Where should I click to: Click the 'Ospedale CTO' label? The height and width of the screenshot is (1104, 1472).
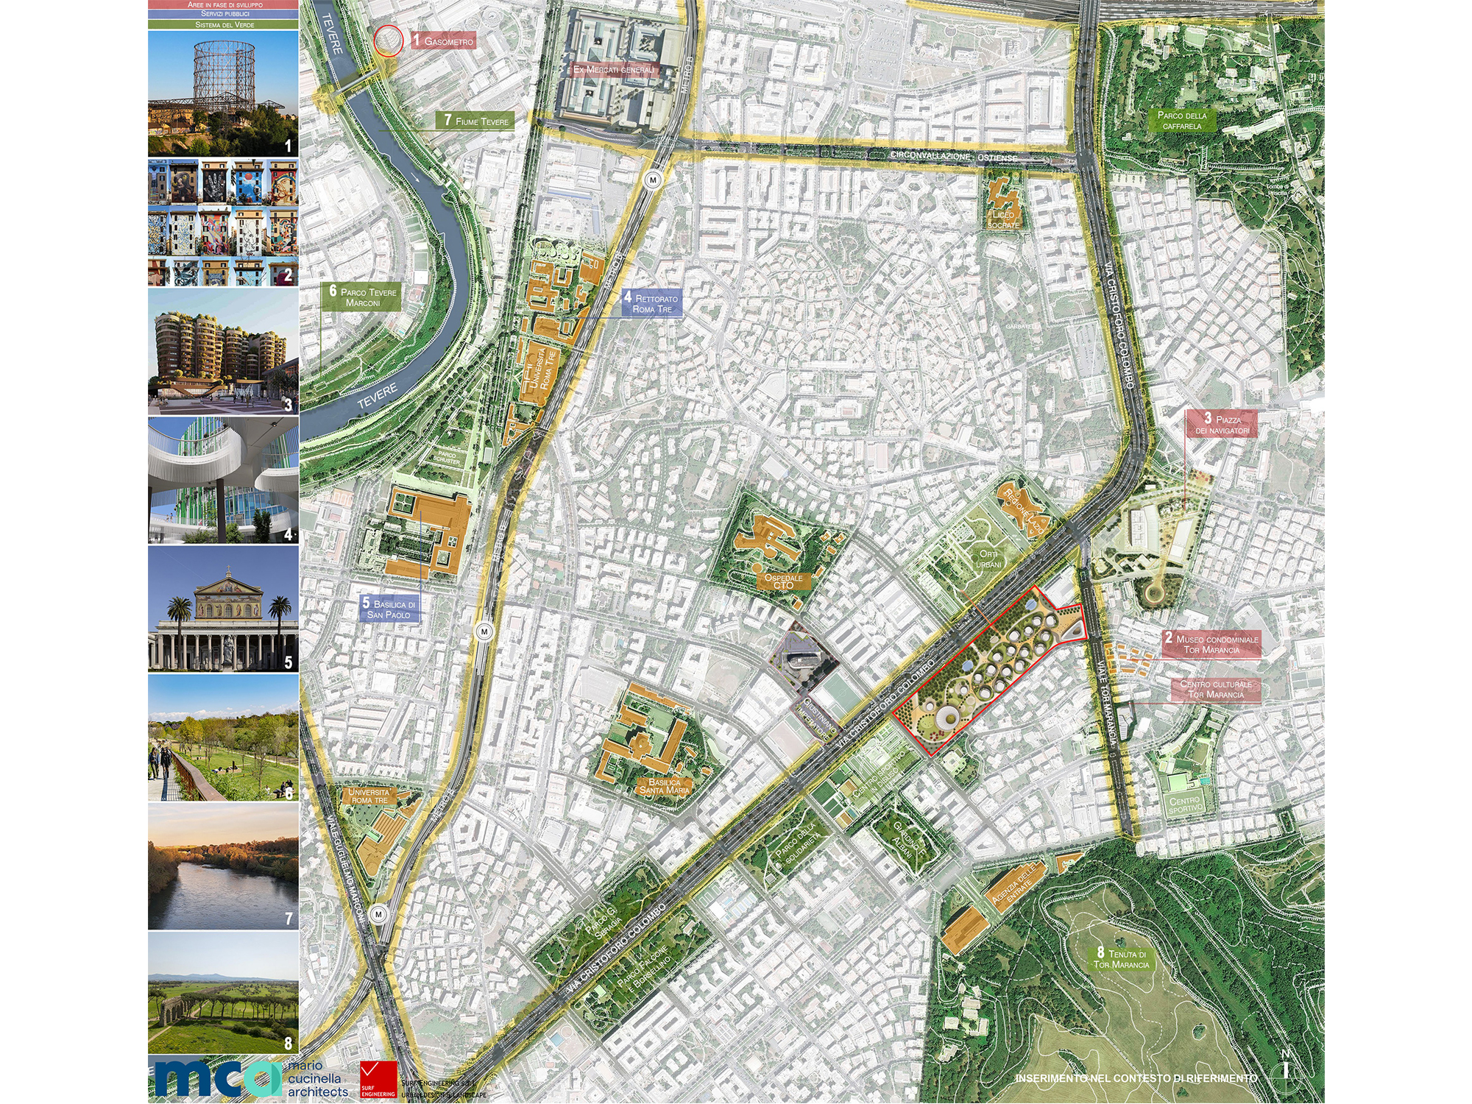(783, 581)
